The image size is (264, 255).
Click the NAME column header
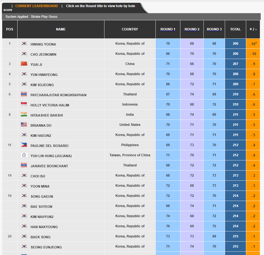(x=61, y=29)
